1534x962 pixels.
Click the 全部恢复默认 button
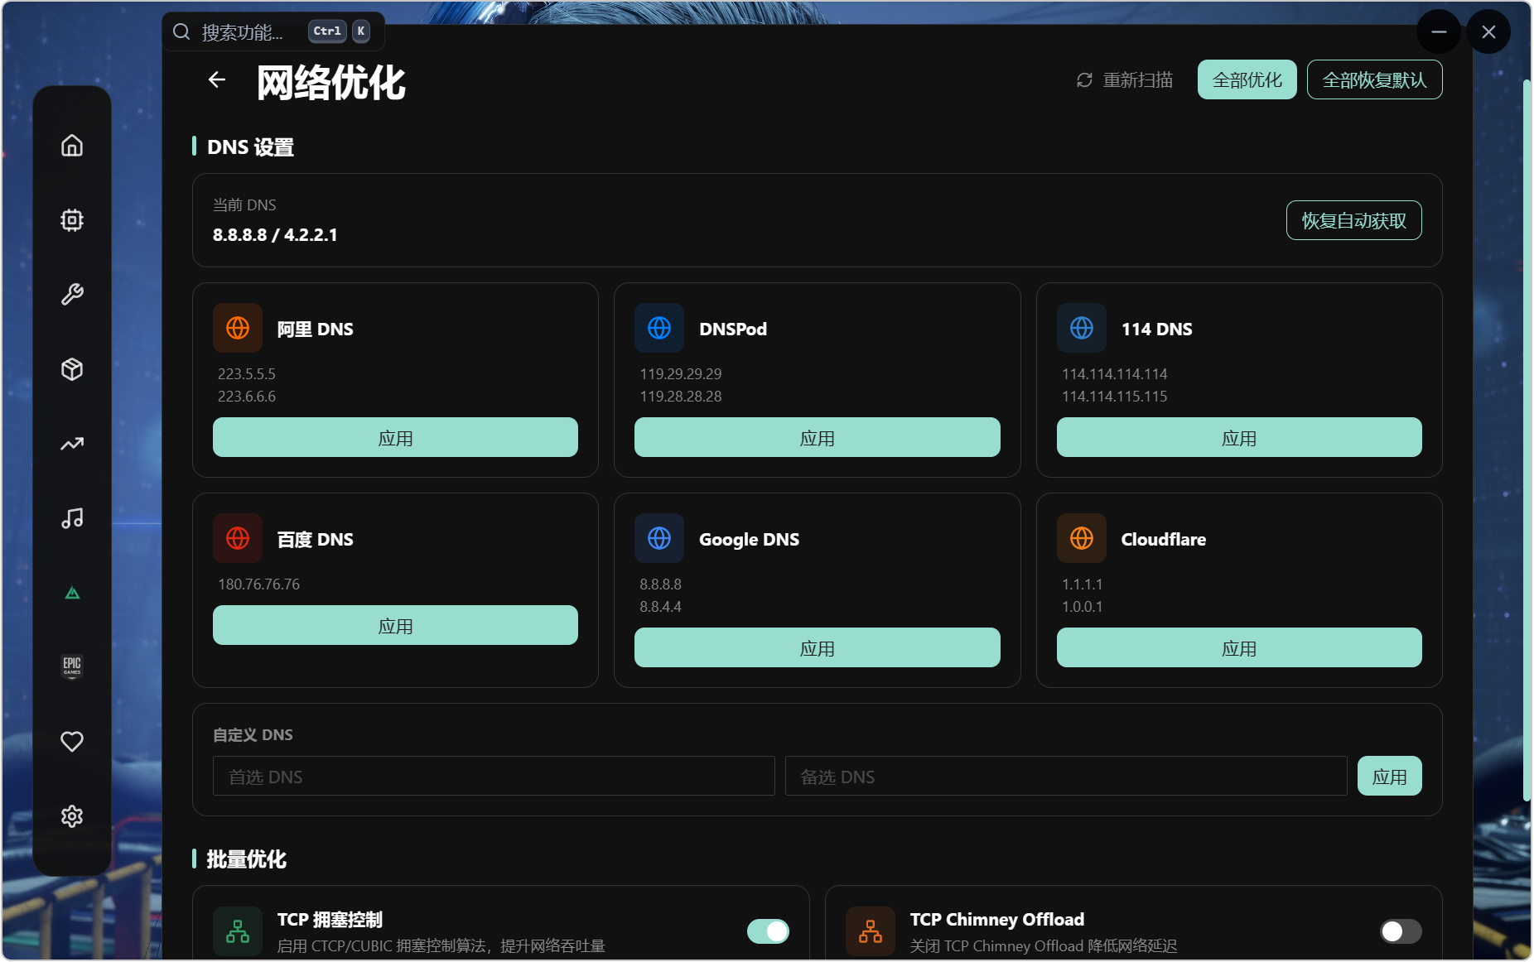(1375, 80)
